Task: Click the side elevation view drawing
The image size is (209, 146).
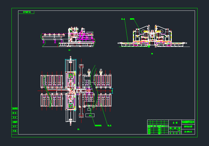Action: pyautogui.click(x=69, y=37)
